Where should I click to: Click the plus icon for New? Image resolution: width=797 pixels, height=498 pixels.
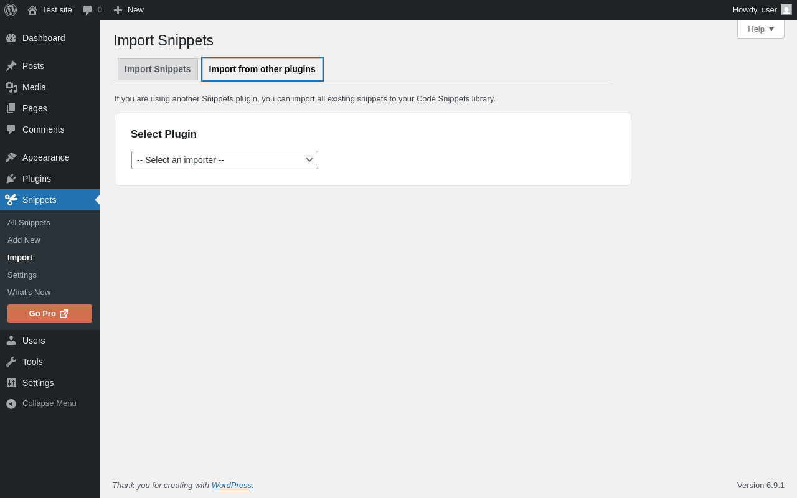tap(118, 10)
